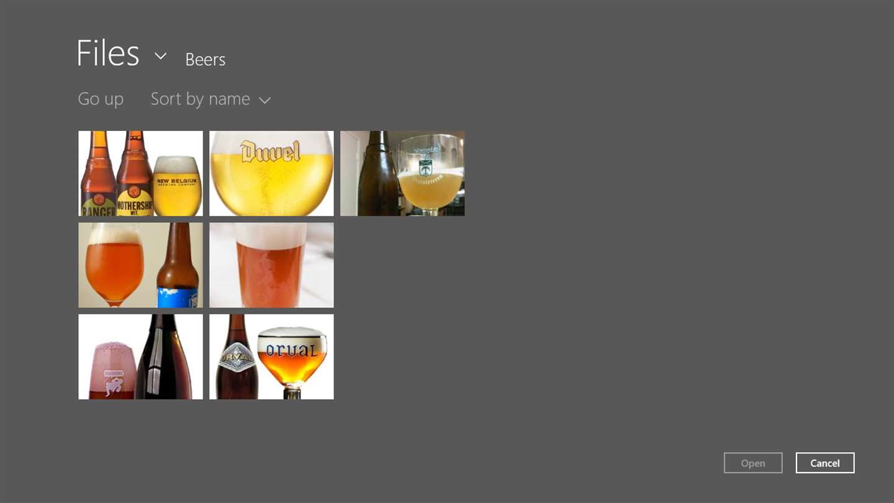Select the pink beer glass photo
Image resolution: width=894 pixels, height=503 pixels.
coord(140,356)
